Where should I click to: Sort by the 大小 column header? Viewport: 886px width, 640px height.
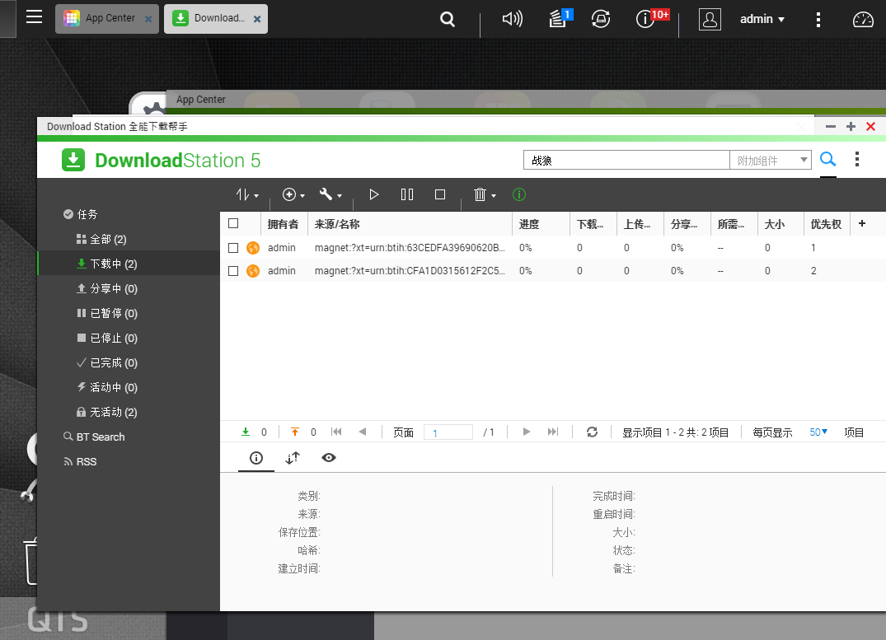pyautogui.click(x=781, y=224)
